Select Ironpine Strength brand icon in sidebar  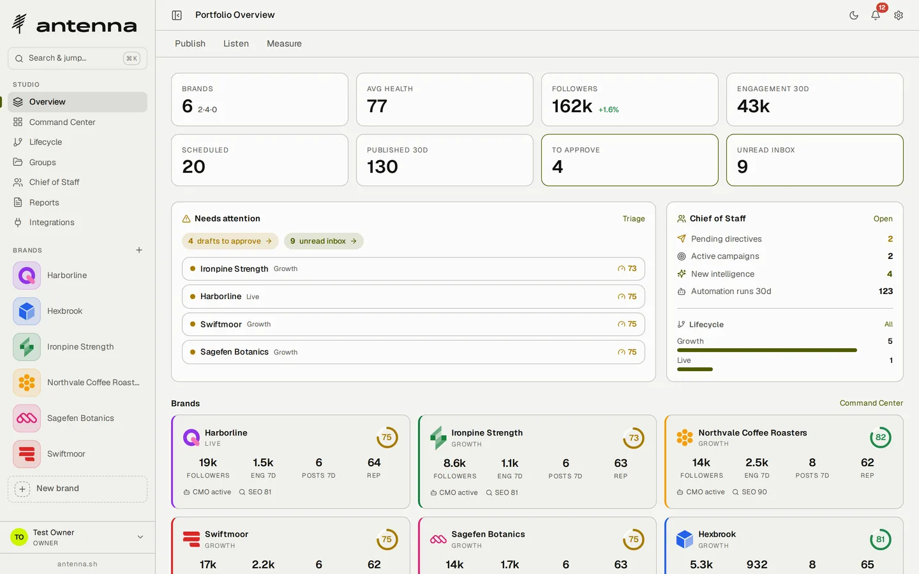pyautogui.click(x=27, y=347)
